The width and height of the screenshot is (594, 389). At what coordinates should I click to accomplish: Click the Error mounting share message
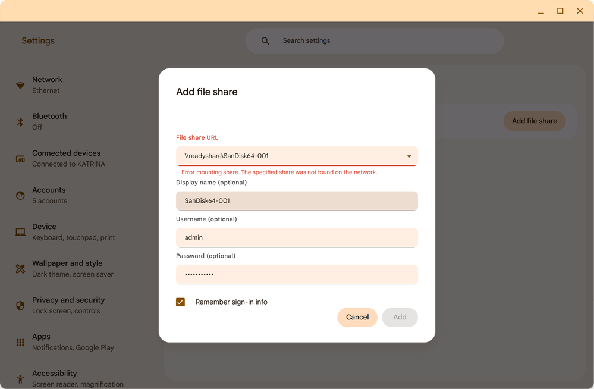279,172
